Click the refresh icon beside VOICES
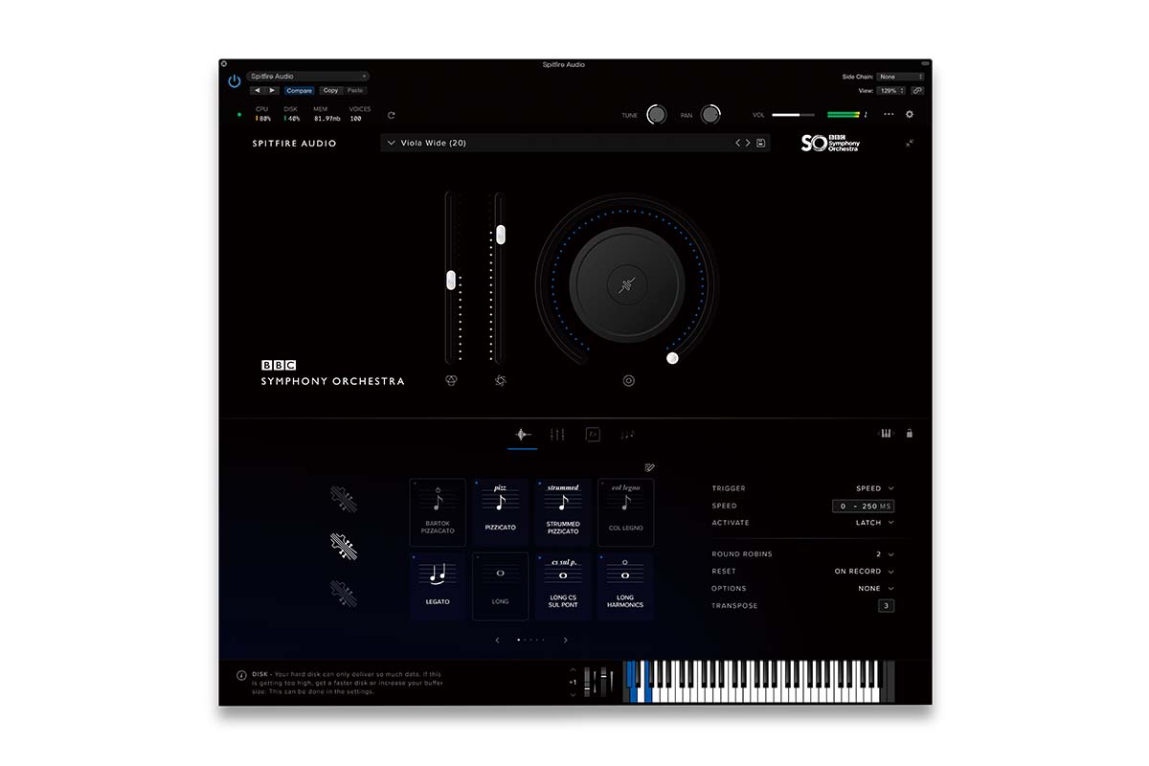This screenshot has width=1149, height=766. pos(391,115)
